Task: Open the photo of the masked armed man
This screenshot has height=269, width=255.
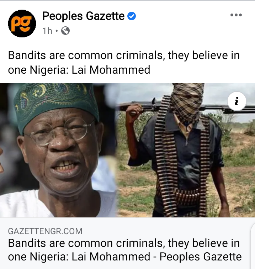Action: (x=186, y=150)
